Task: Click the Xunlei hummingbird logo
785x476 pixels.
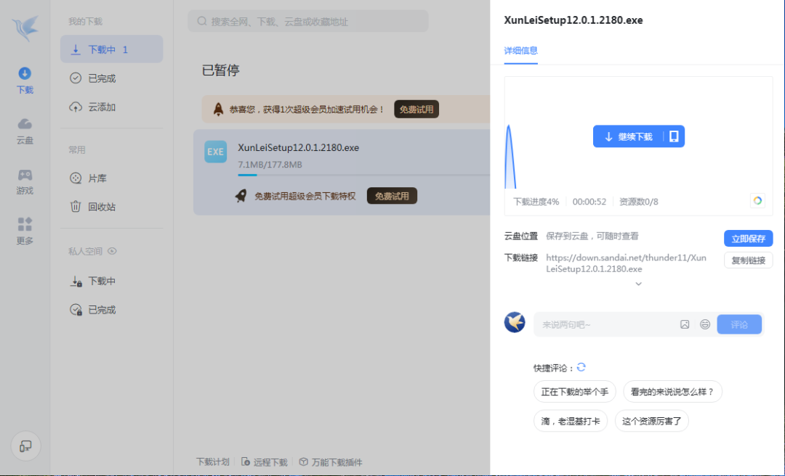Action: [25, 28]
